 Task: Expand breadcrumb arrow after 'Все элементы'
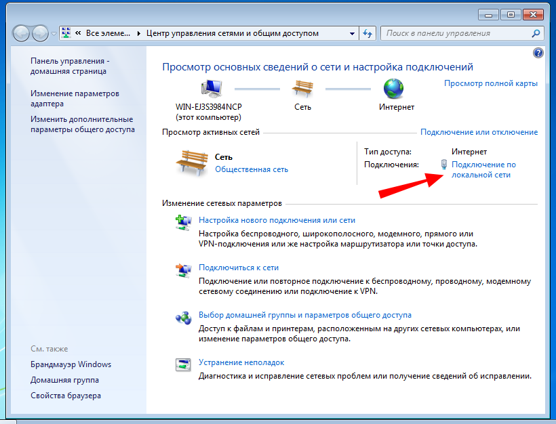click(140, 33)
